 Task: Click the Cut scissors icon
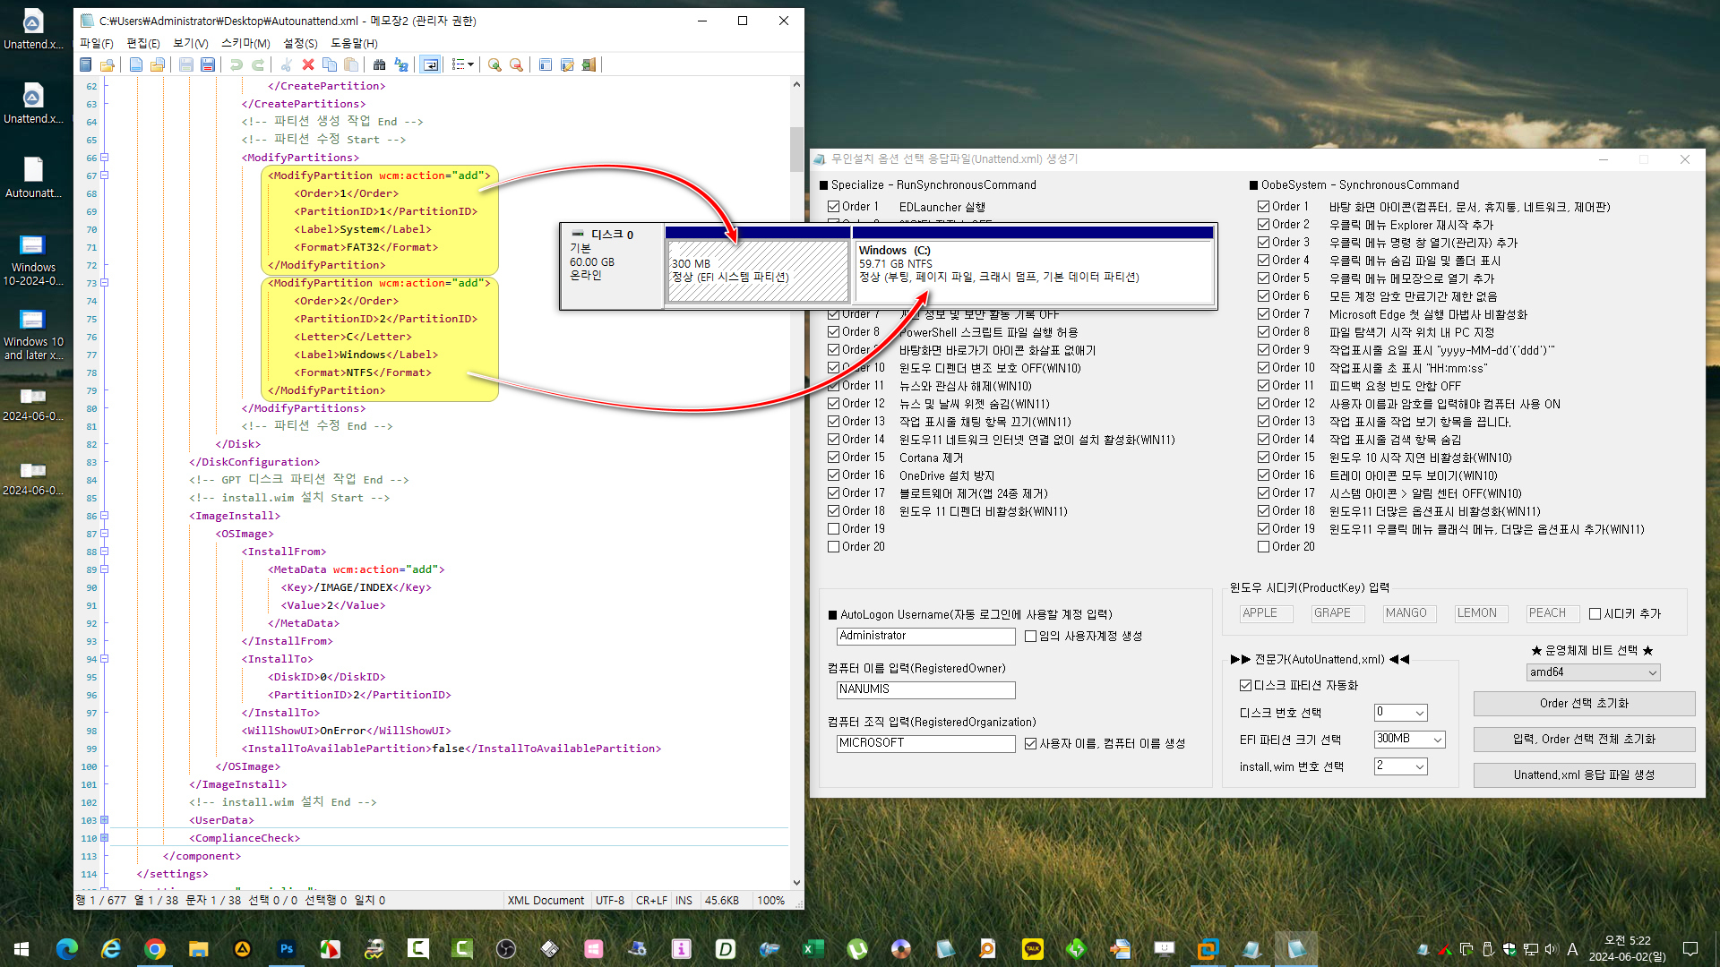coord(287,64)
